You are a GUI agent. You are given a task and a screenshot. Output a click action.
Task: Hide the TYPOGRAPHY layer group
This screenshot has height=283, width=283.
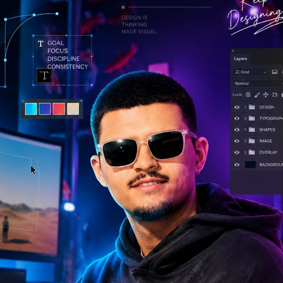pyautogui.click(x=237, y=118)
